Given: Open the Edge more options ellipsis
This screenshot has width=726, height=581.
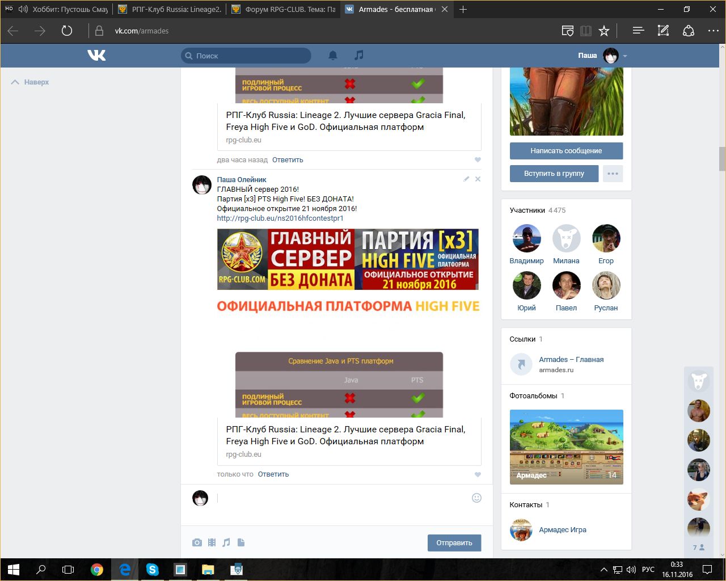Looking at the screenshot, I should click(x=714, y=31).
